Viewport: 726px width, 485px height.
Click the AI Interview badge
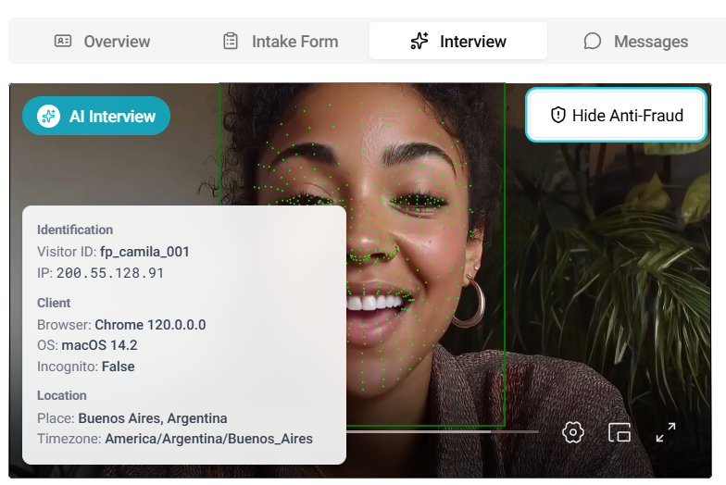click(96, 117)
